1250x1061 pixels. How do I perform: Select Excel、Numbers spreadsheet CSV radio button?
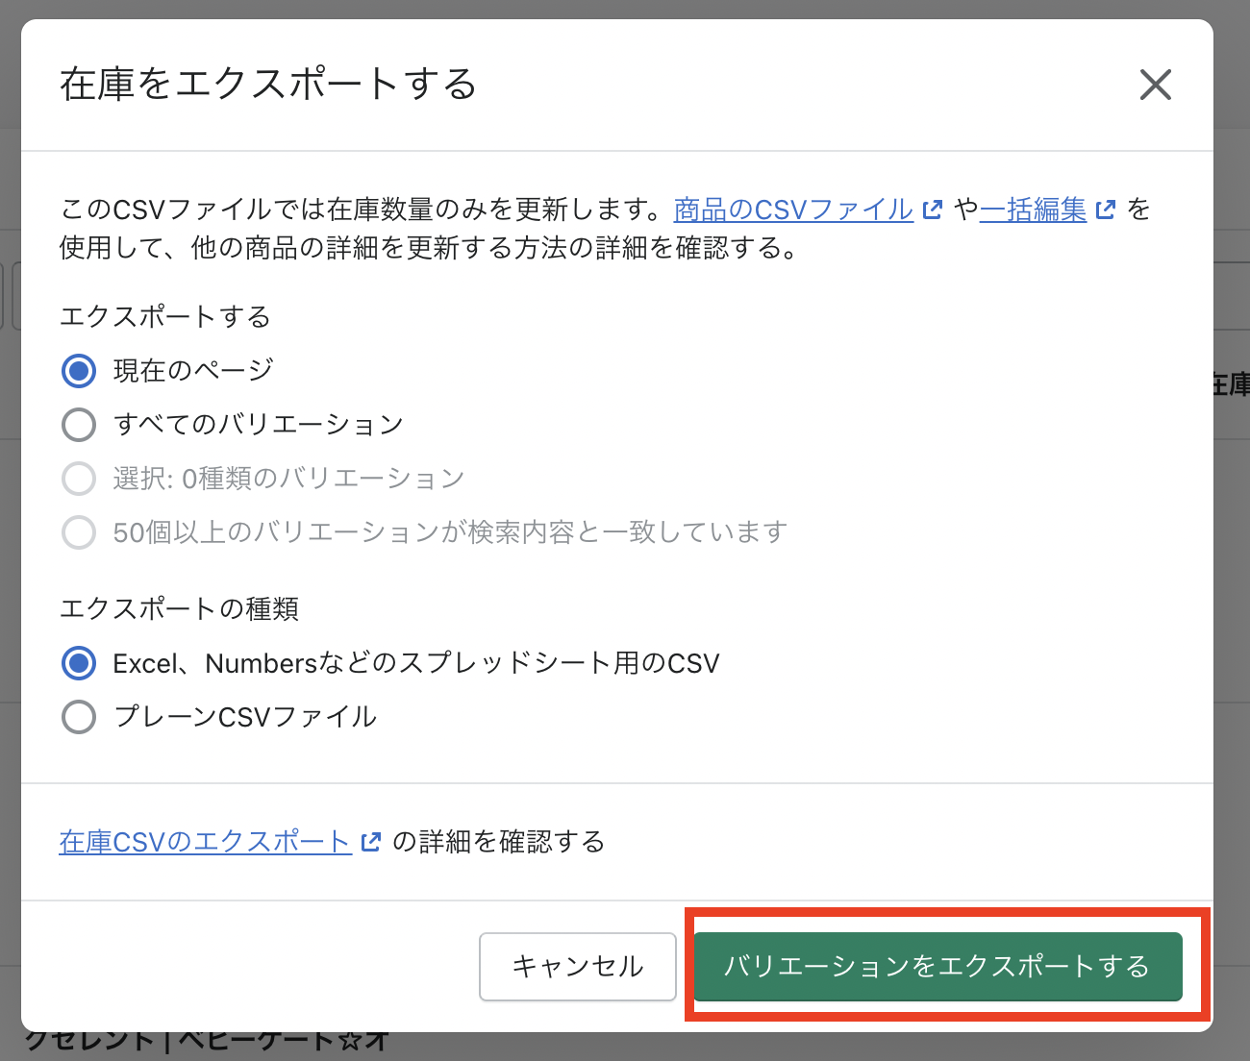click(x=79, y=663)
